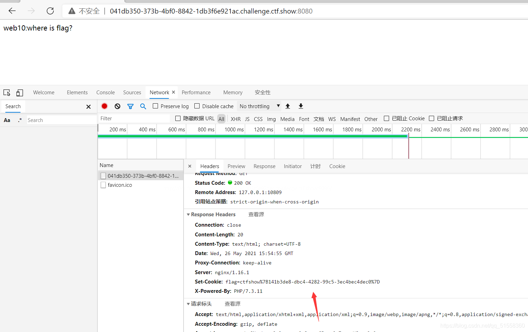
Task: Enable Disable cache checkbox
Action: (x=197, y=106)
